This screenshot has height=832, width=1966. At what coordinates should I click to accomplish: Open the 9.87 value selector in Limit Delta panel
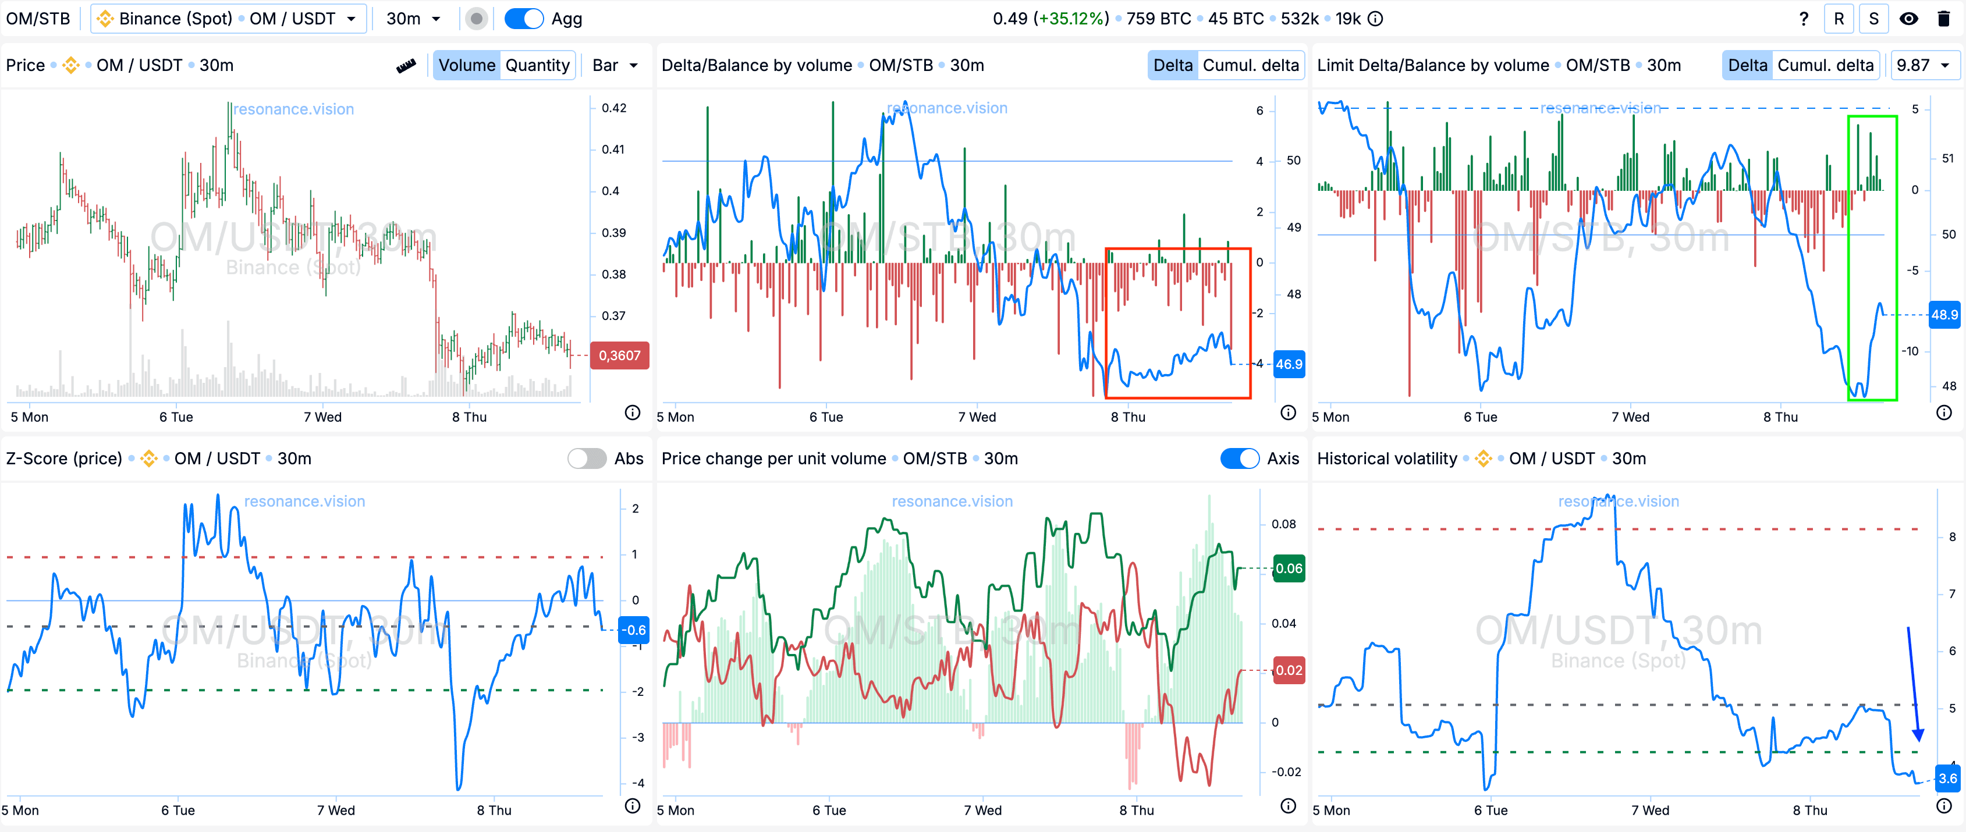(x=1922, y=66)
